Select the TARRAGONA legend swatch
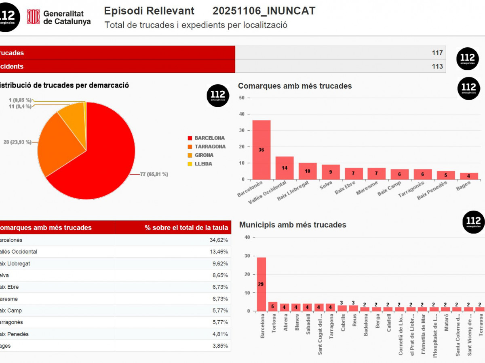Image resolution: width=485 pixels, height=363 pixels. click(190, 147)
